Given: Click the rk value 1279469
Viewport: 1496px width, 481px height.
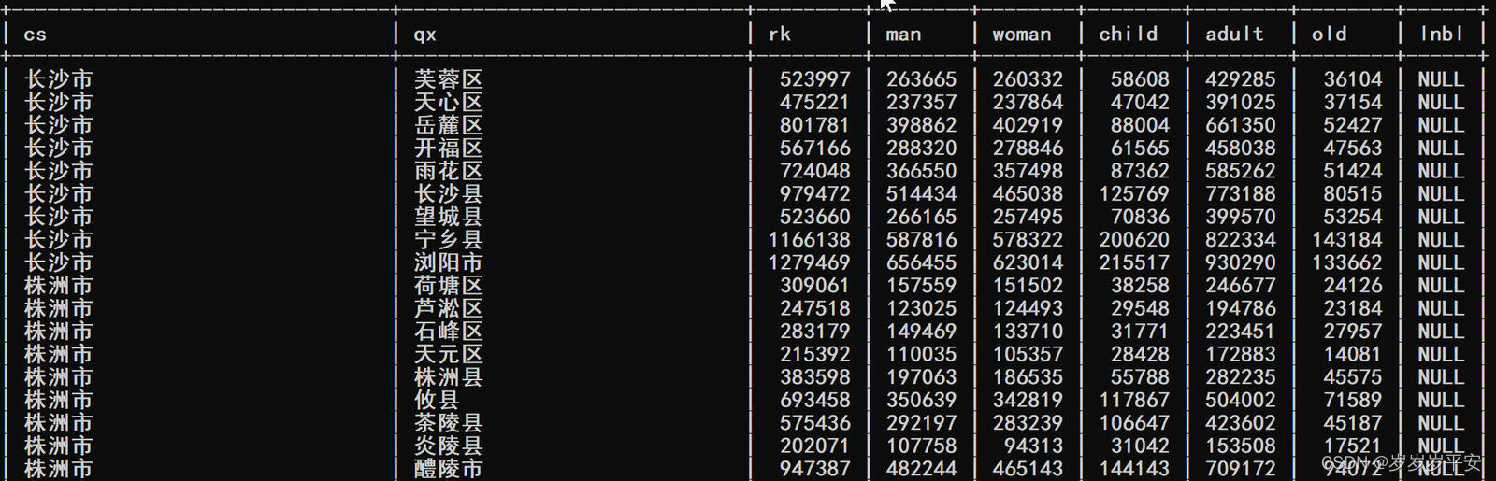Looking at the screenshot, I should 810,262.
